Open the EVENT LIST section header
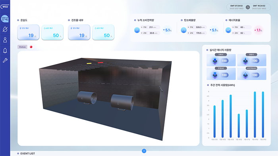The width and height of the screenshot is (278, 156). (27, 154)
